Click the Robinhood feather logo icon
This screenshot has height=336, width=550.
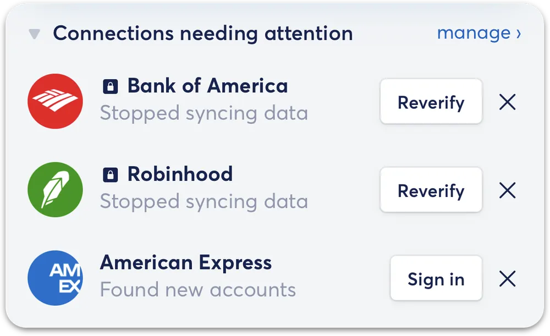pyautogui.click(x=56, y=190)
